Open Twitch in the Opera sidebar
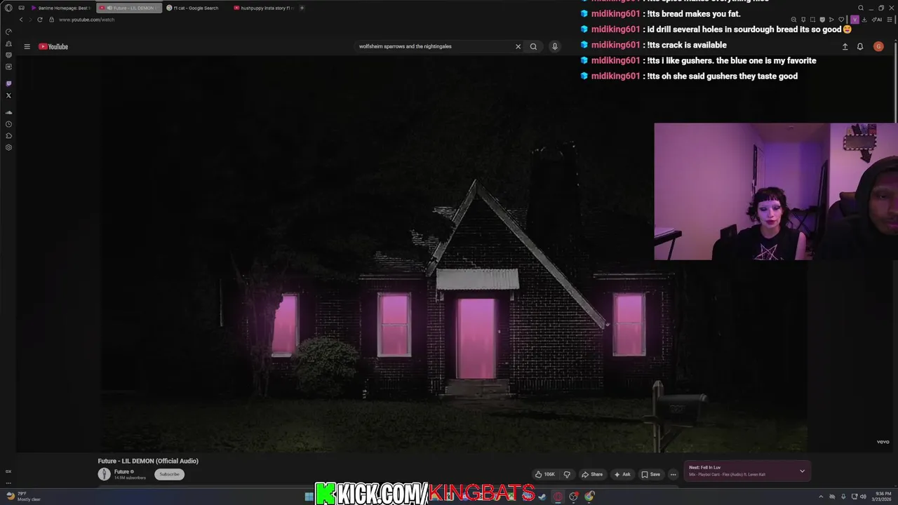 click(8, 83)
